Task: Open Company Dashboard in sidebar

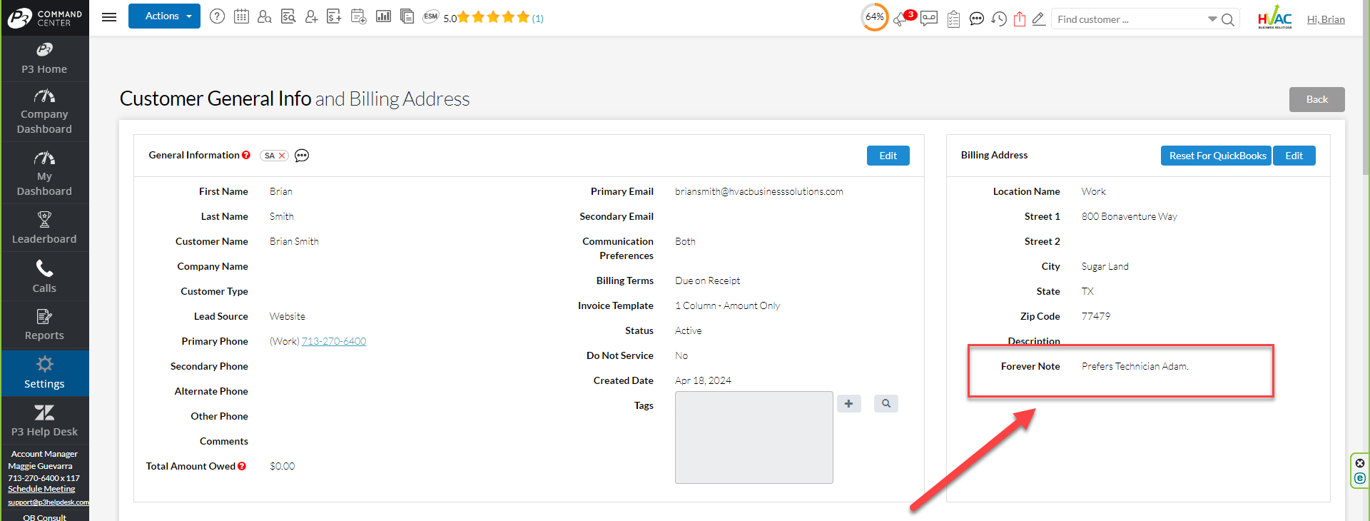Action: tap(44, 112)
